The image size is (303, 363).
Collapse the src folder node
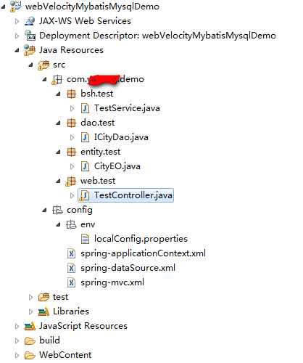point(30,65)
